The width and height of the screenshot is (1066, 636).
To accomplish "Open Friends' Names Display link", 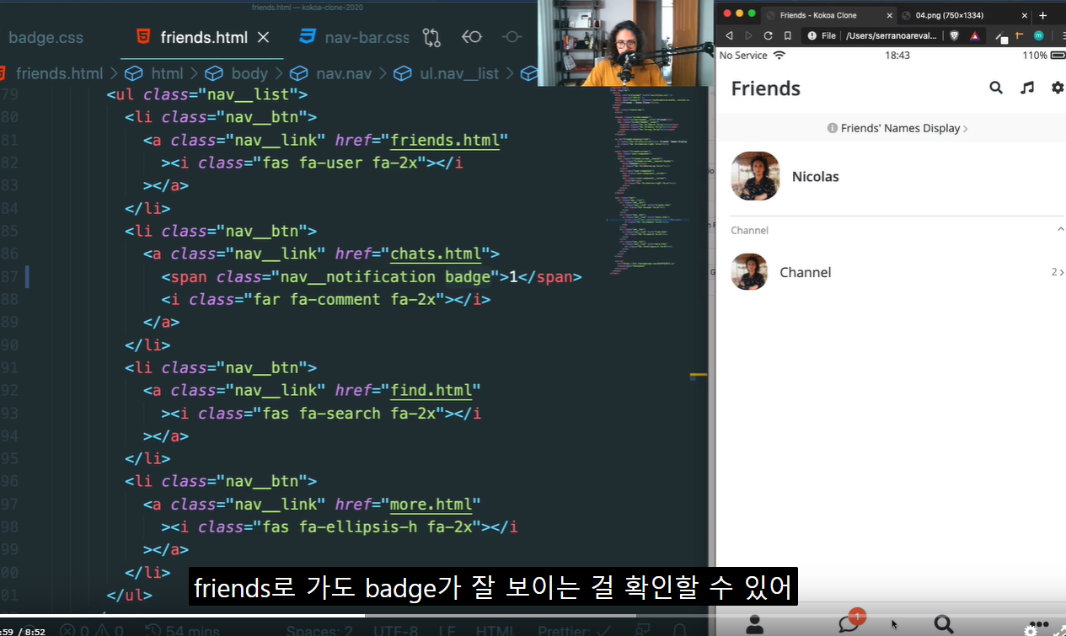I will (x=897, y=128).
